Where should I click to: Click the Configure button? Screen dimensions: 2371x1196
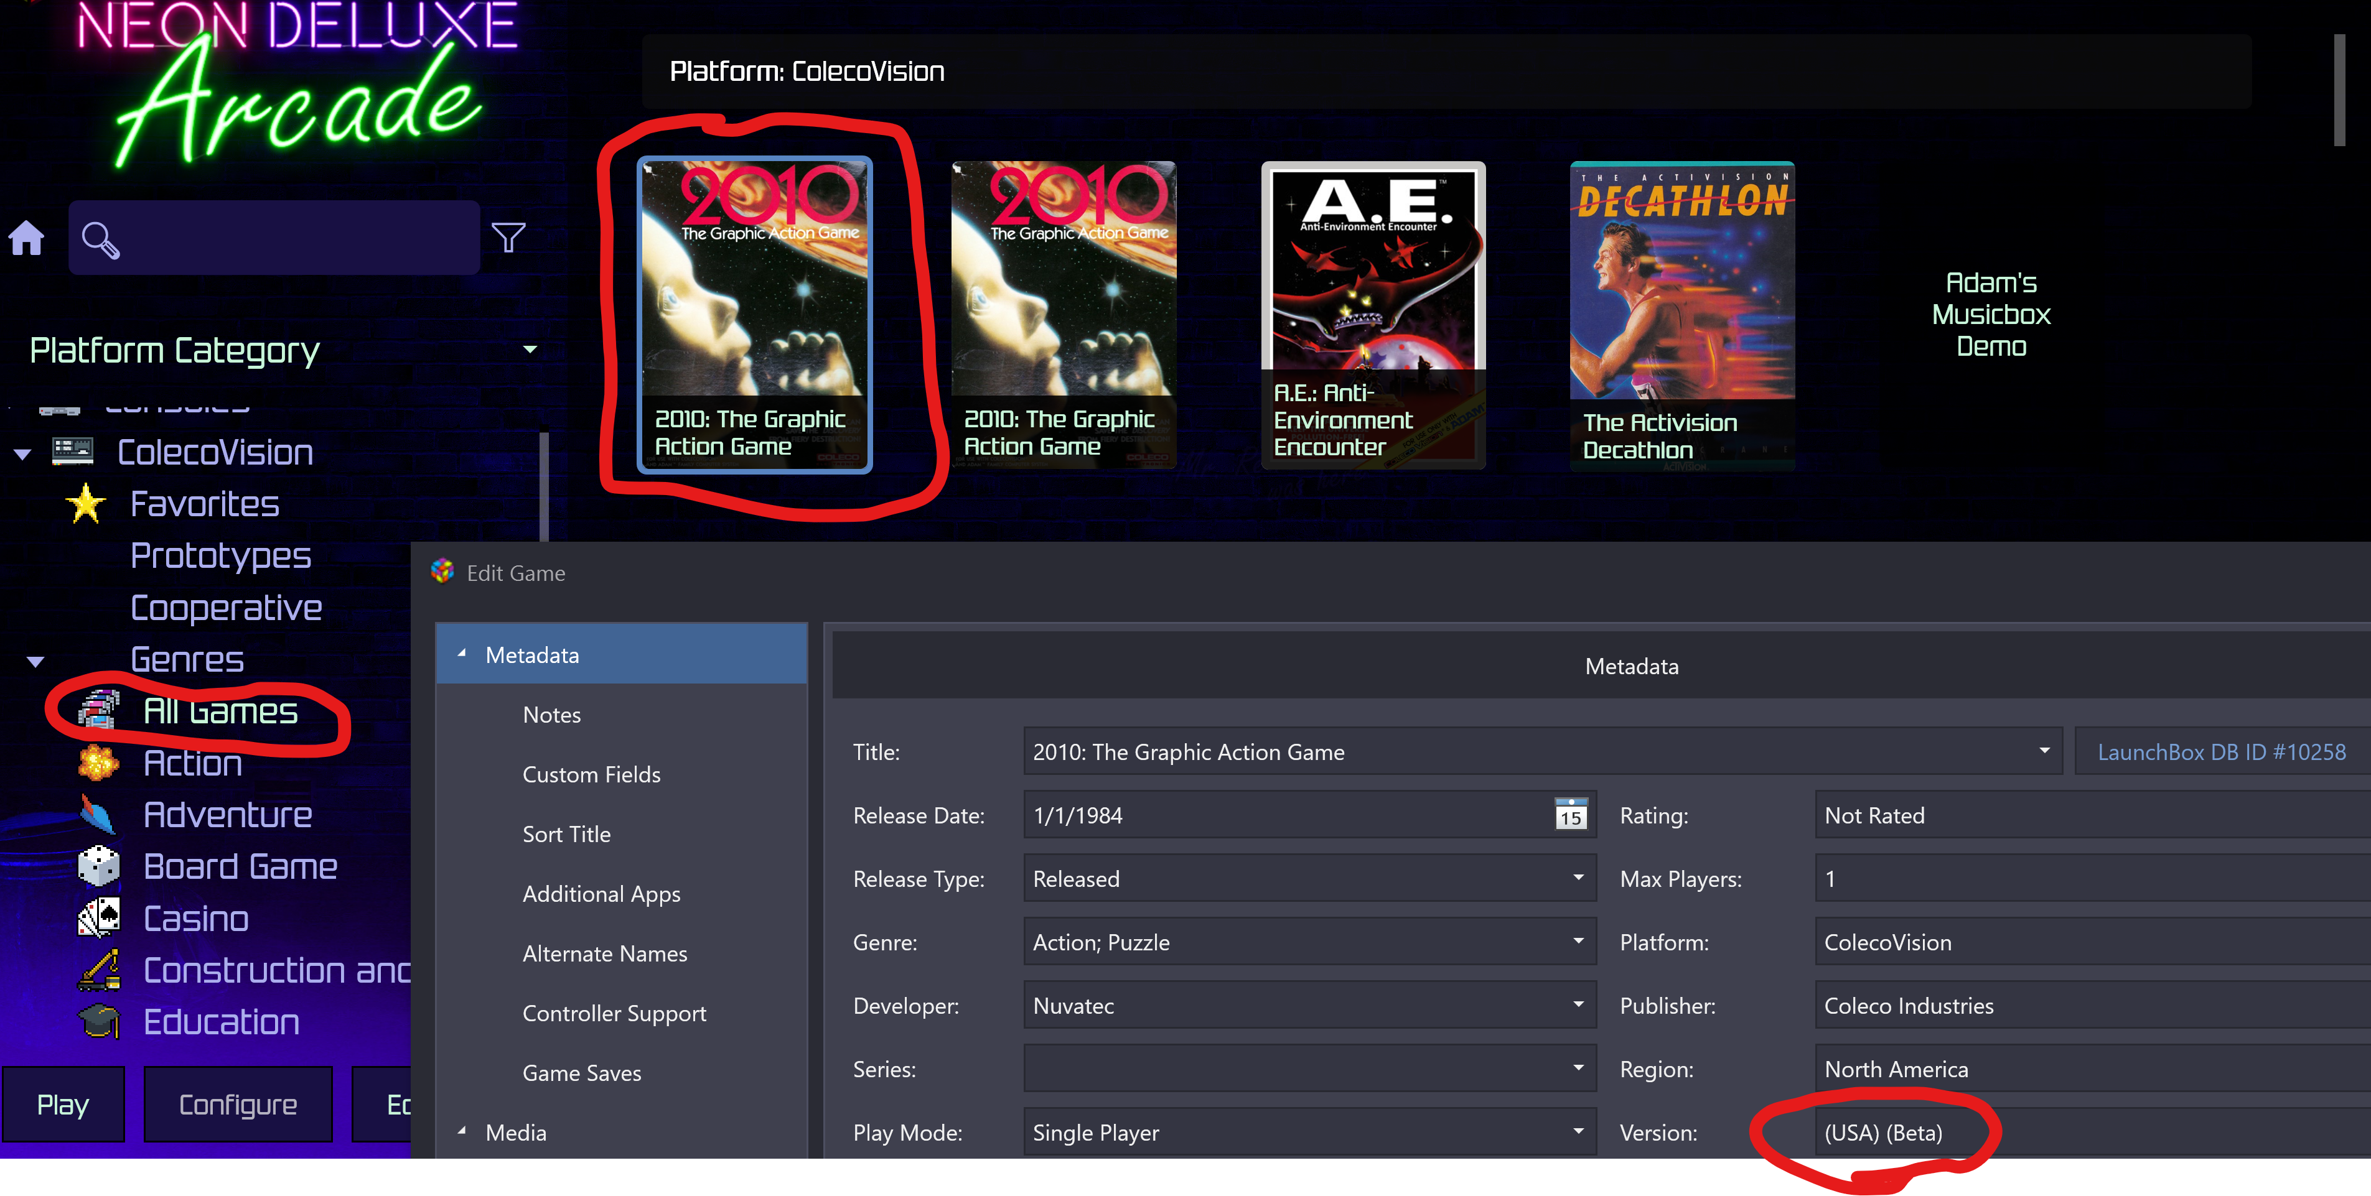[x=238, y=1104]
